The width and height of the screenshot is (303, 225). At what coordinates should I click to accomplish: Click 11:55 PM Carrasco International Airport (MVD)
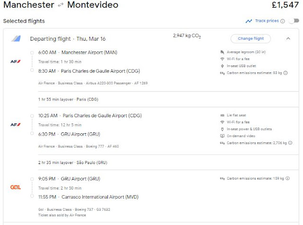click(x=89, y=197)
